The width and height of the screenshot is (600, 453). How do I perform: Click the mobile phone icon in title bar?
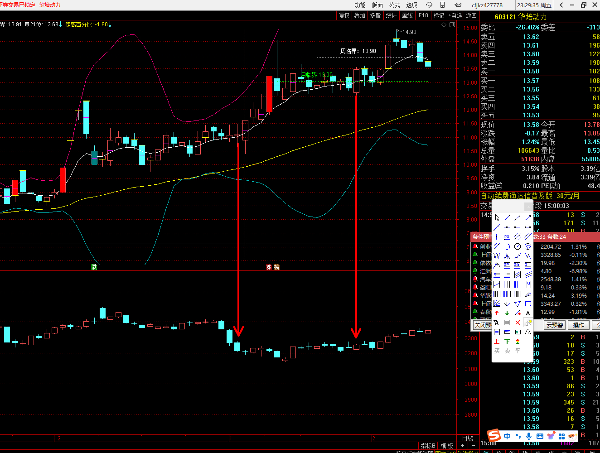443,5
